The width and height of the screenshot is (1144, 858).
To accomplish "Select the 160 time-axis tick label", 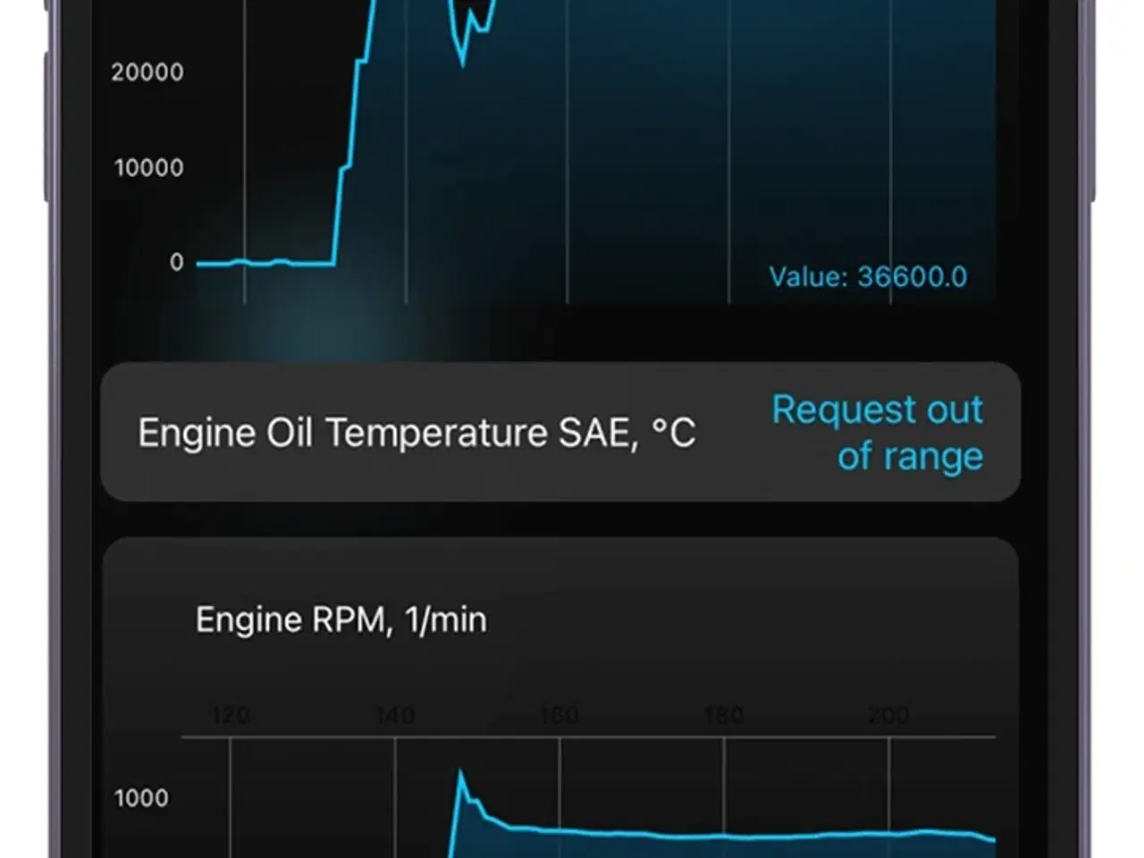I will tap(559, 715).
